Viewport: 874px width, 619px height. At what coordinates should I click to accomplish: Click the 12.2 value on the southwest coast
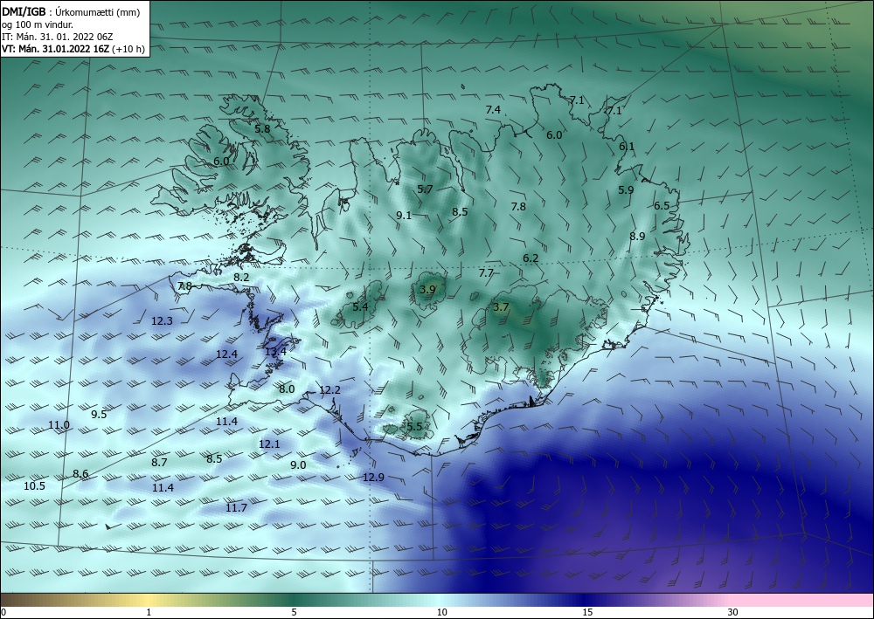(329, 390)
